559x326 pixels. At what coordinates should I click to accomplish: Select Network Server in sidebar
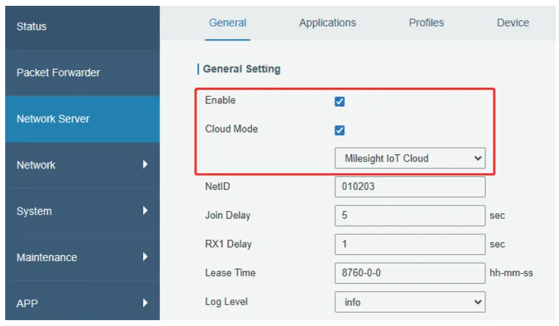[53, 119]
